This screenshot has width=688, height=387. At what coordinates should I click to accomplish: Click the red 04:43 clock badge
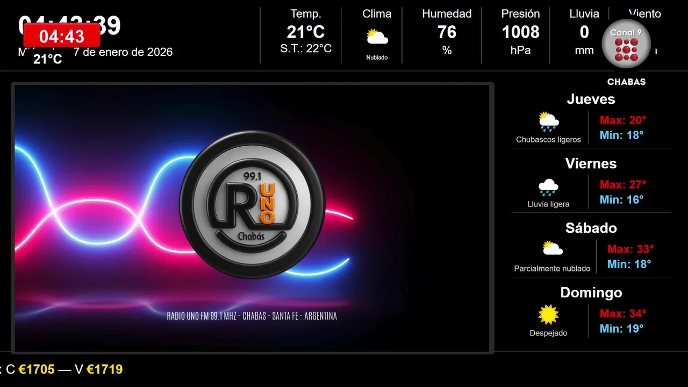click(x=62, y=36)
